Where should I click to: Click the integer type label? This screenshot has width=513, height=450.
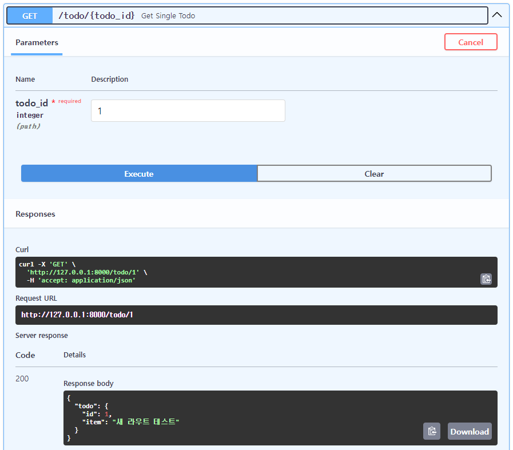click(30, 115)
